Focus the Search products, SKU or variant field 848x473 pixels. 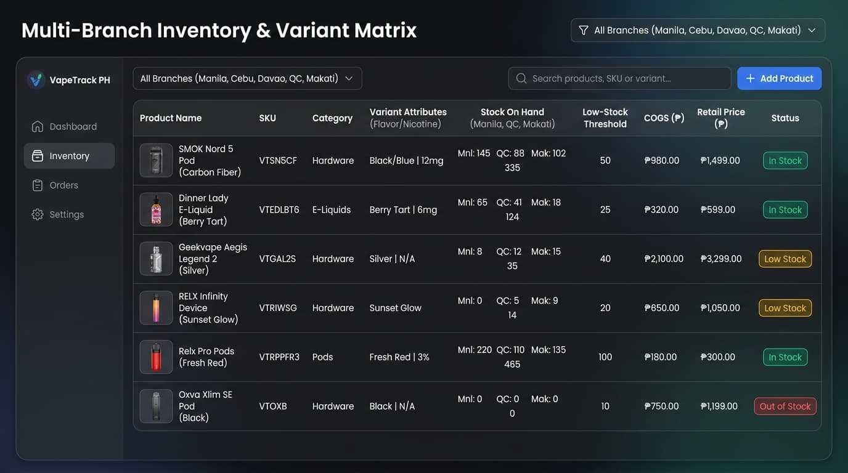pos(619,78)
